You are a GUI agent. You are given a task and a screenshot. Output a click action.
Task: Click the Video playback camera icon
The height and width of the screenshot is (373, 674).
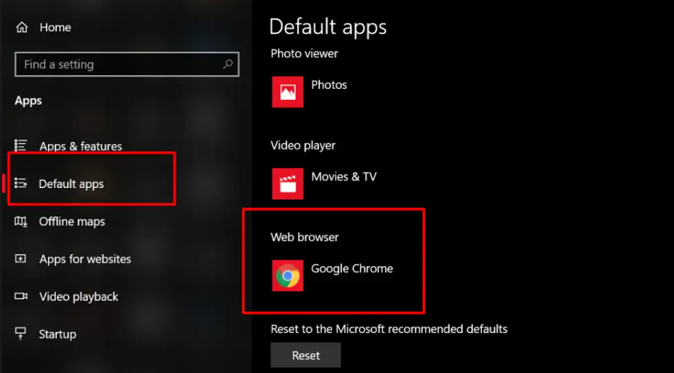(20, 296)
